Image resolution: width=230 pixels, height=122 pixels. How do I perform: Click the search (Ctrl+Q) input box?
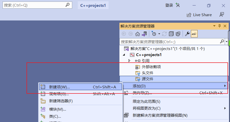pos(37,5)
